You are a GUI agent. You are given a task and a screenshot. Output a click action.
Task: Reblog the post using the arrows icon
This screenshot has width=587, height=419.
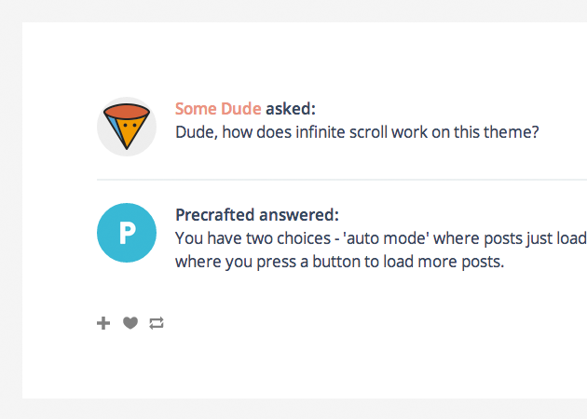(157, 323)
